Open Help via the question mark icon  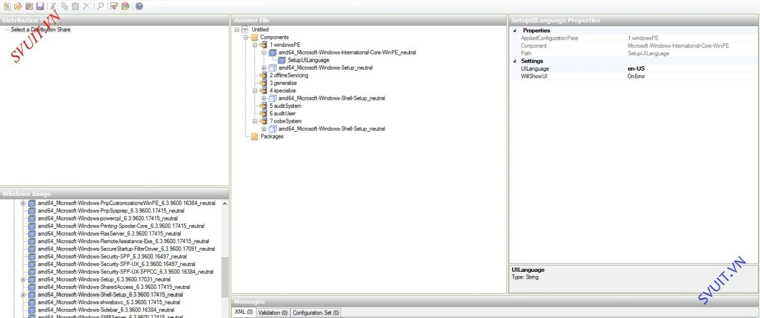(139, 6)
